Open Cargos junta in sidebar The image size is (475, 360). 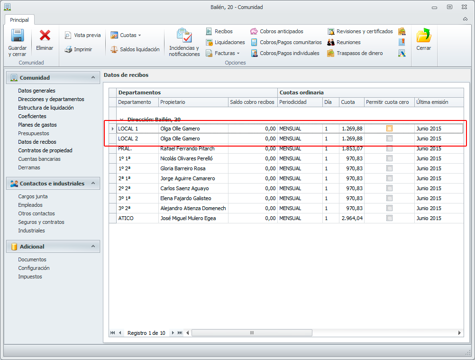(33, 196)
